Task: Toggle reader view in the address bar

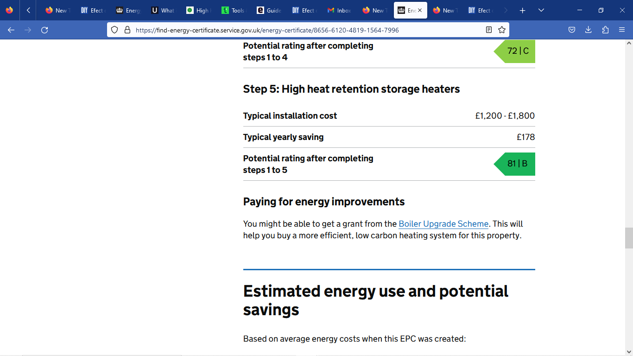Action: click(488, 30)
